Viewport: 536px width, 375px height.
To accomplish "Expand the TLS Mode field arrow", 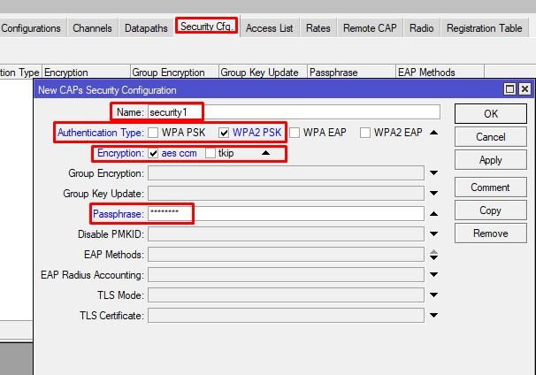I will pyautogui.click(x=433, y=295).
